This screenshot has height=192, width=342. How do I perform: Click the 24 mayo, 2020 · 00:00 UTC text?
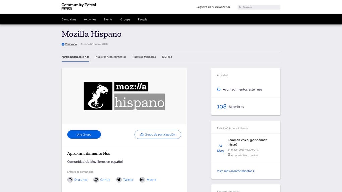pos(243,150)
